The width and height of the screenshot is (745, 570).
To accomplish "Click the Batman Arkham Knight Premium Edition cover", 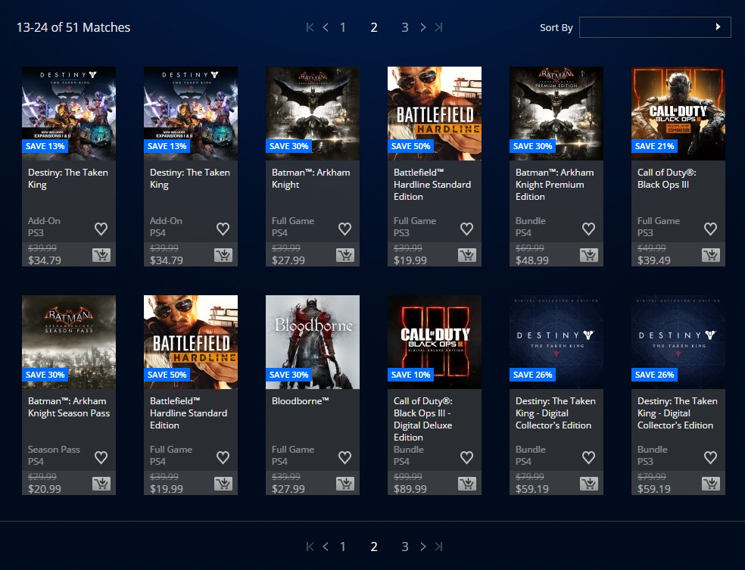I will (556, 113).
